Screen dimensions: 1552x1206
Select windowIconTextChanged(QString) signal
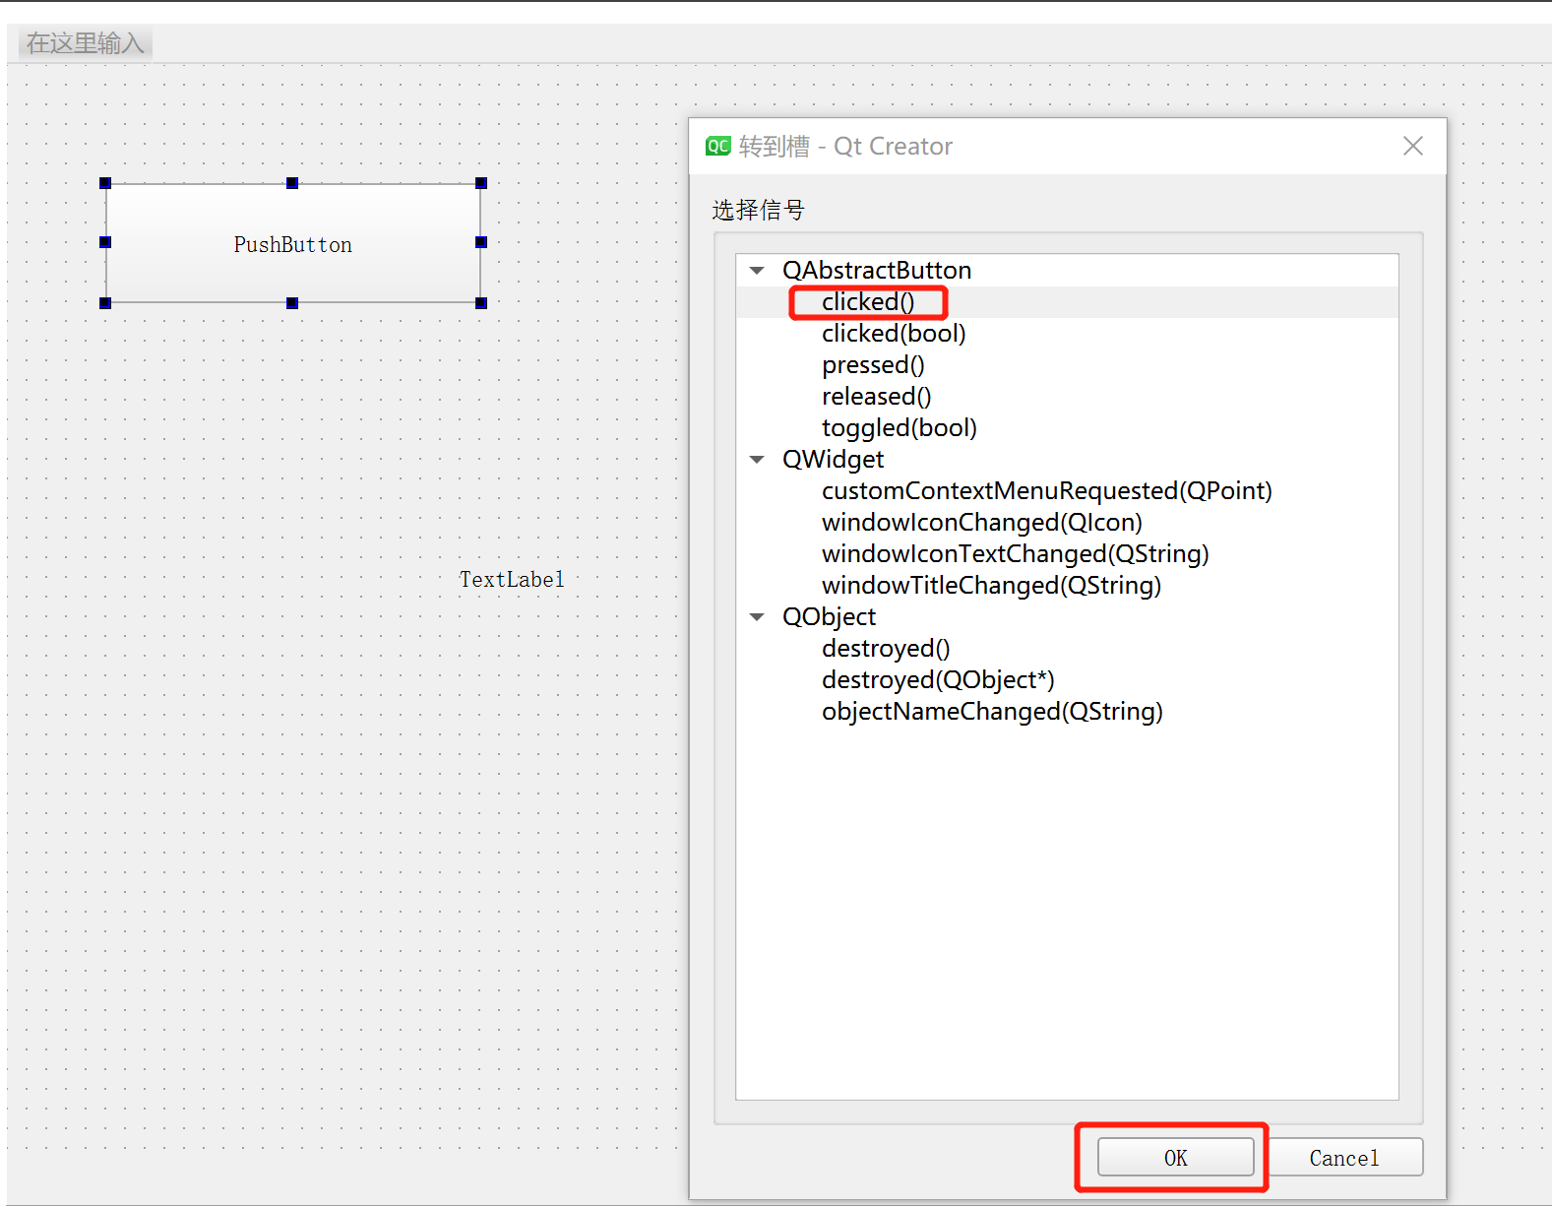point(1016,554)
